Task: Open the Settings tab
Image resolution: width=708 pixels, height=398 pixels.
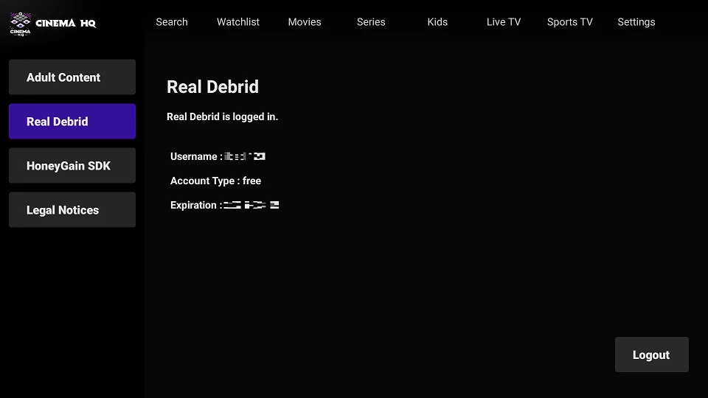Action: coord(636,22)
